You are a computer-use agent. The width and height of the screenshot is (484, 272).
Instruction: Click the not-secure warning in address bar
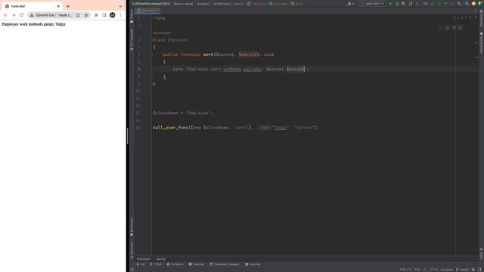point(42,15)
